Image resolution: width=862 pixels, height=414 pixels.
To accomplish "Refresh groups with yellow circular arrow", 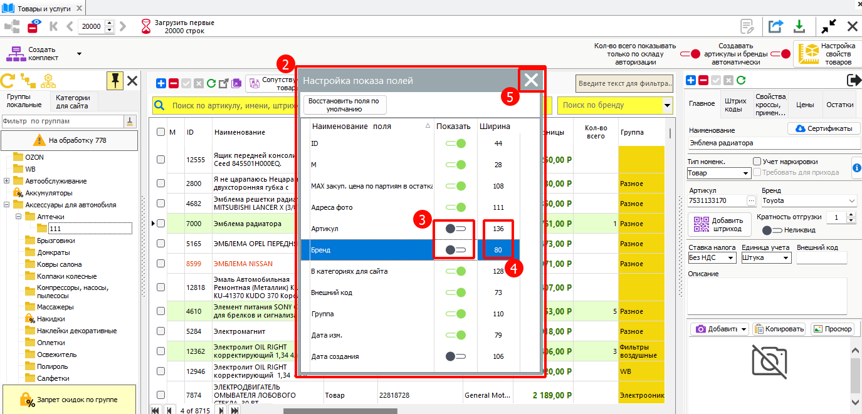I will point(8,80).
